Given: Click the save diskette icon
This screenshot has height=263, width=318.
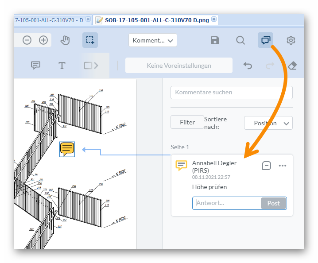Looking at the screenshot, I should click(x=215, y=40).
